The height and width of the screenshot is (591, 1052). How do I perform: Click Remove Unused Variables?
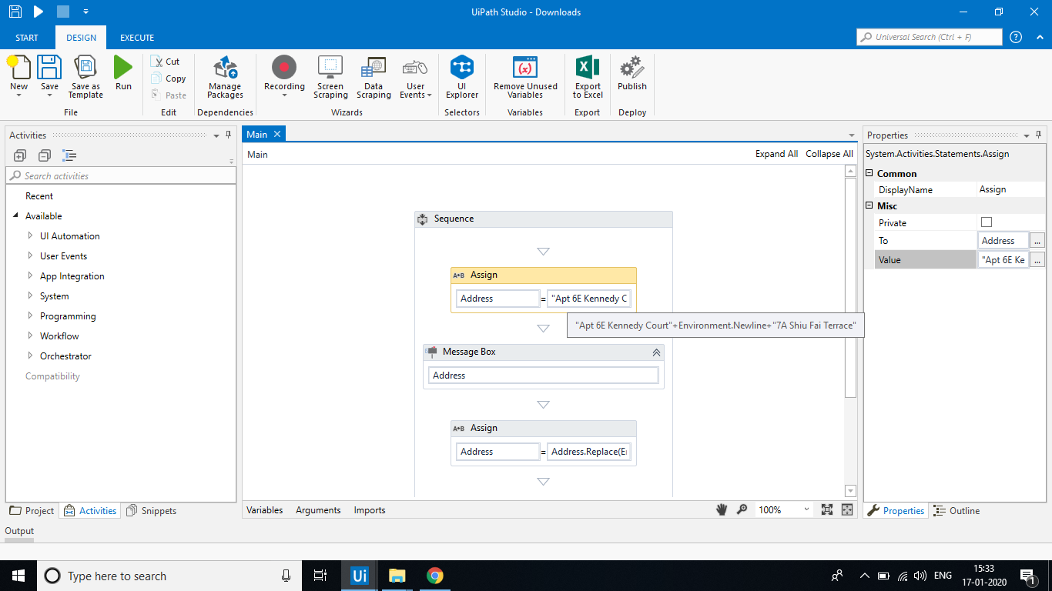point(524,75)
